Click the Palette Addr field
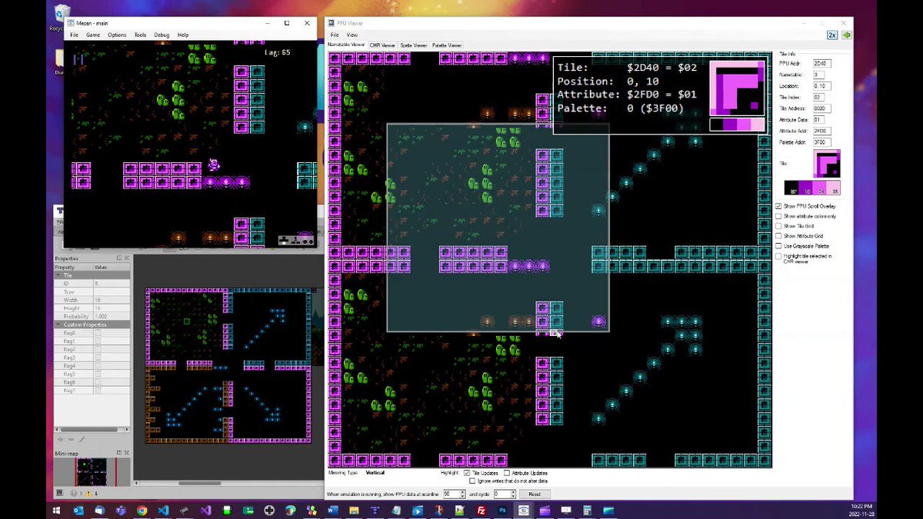Screen dimensions: 923x519 [x=822, y=142]
